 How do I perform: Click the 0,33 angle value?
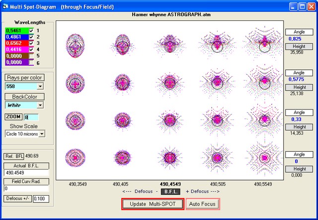296,119
